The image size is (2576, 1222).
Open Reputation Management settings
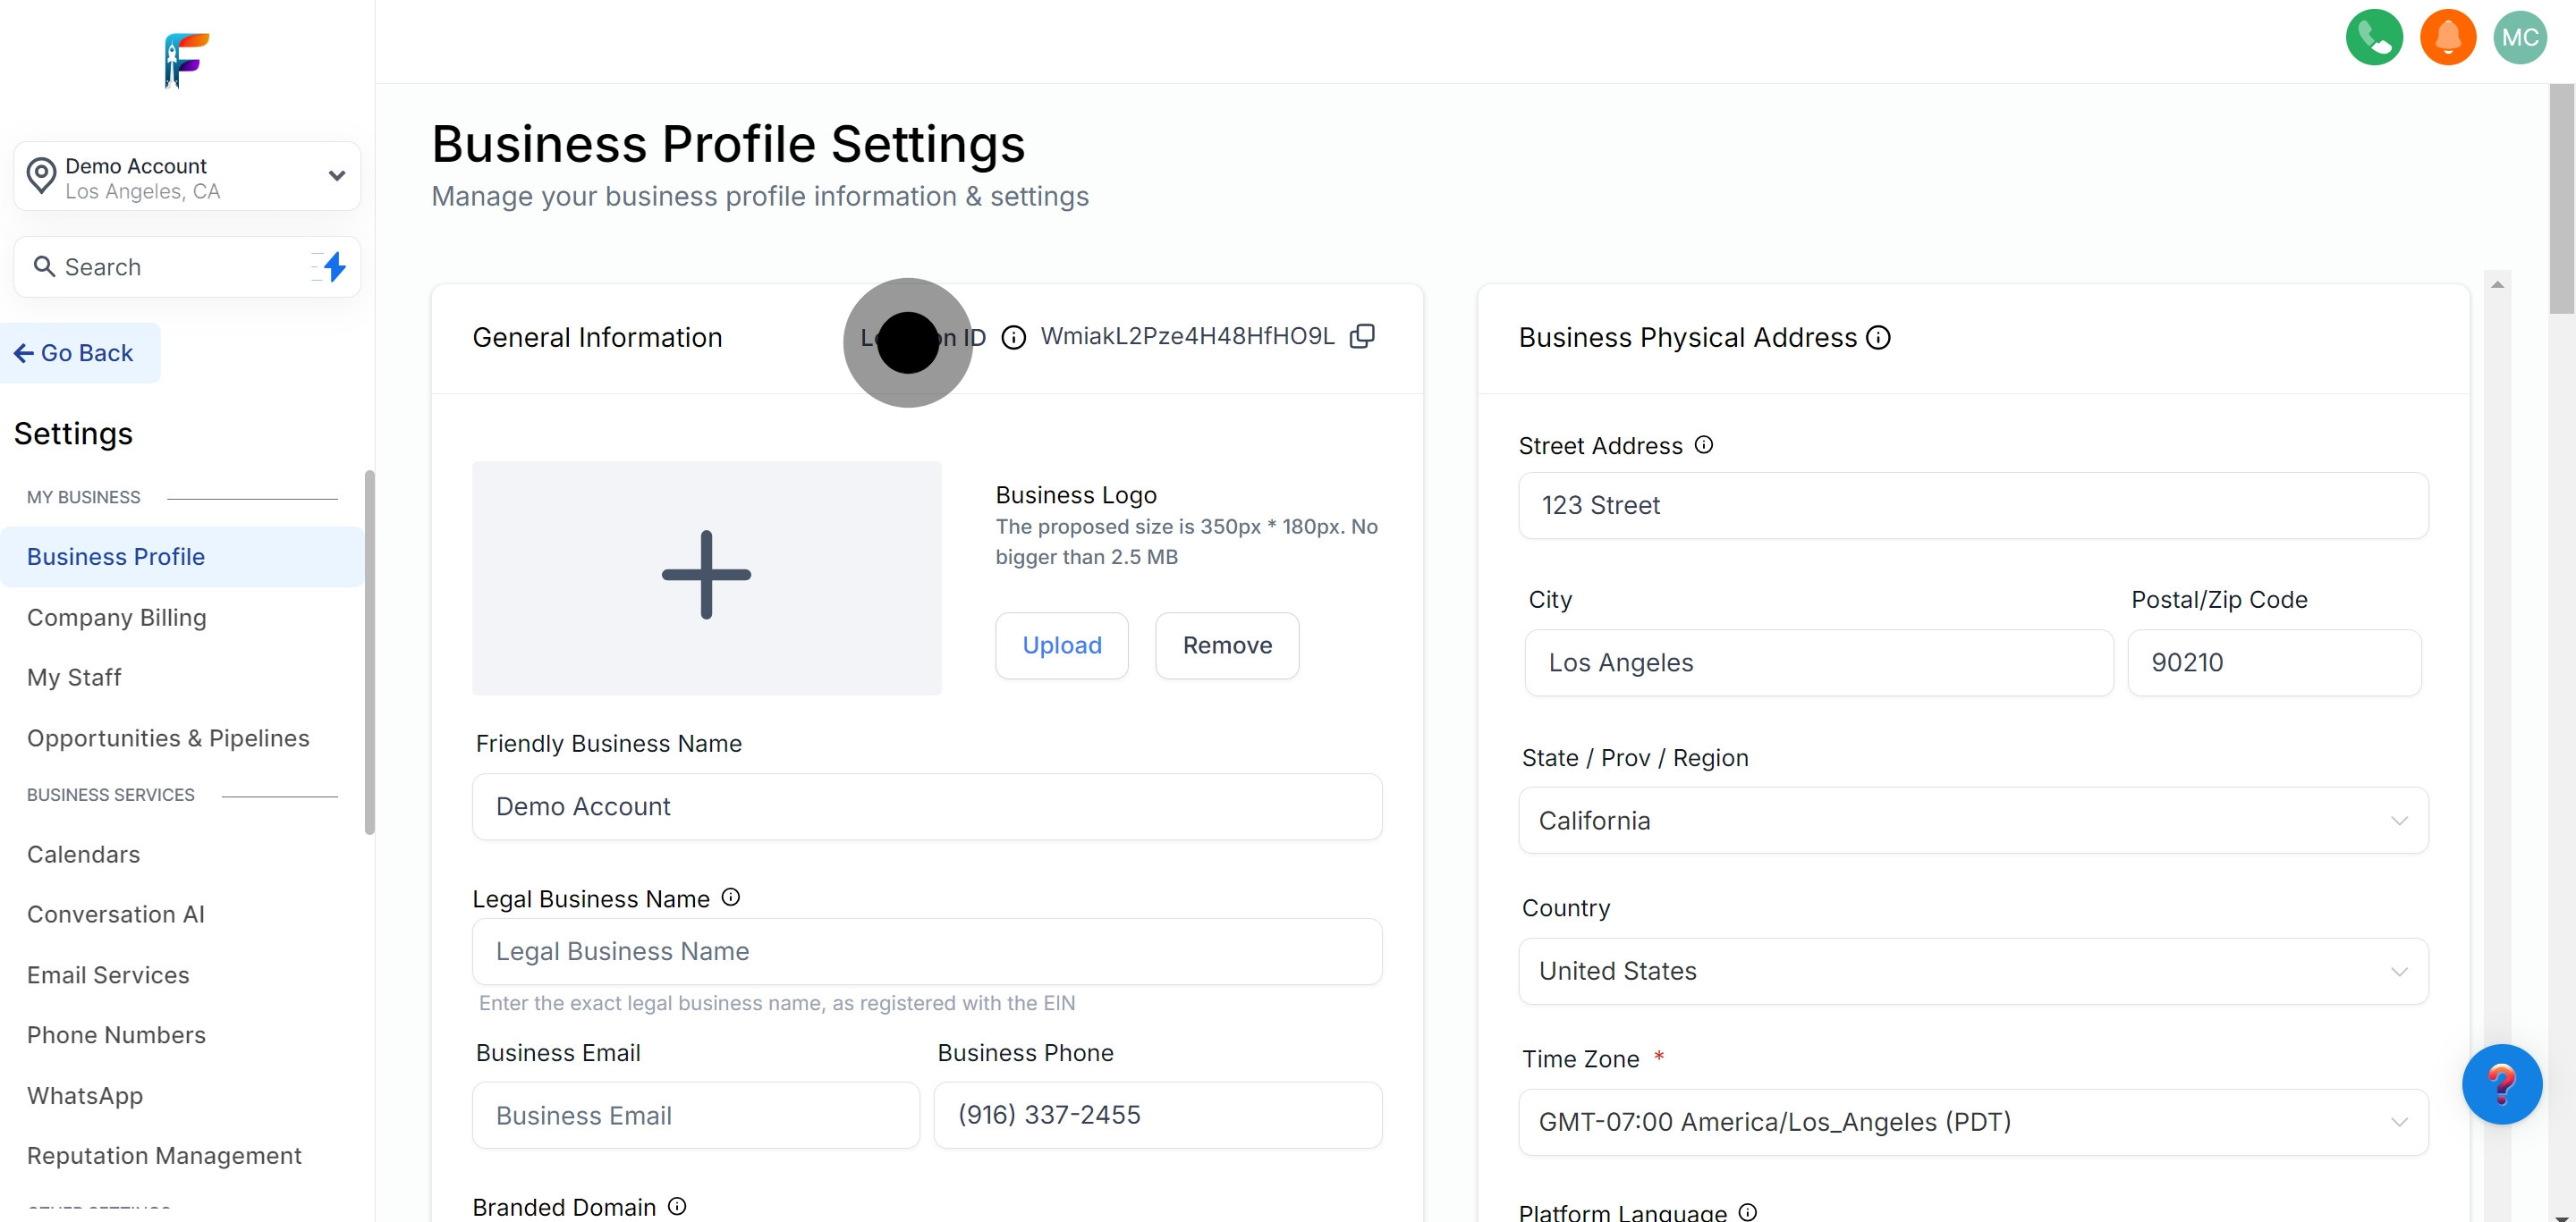(164, 1156)
